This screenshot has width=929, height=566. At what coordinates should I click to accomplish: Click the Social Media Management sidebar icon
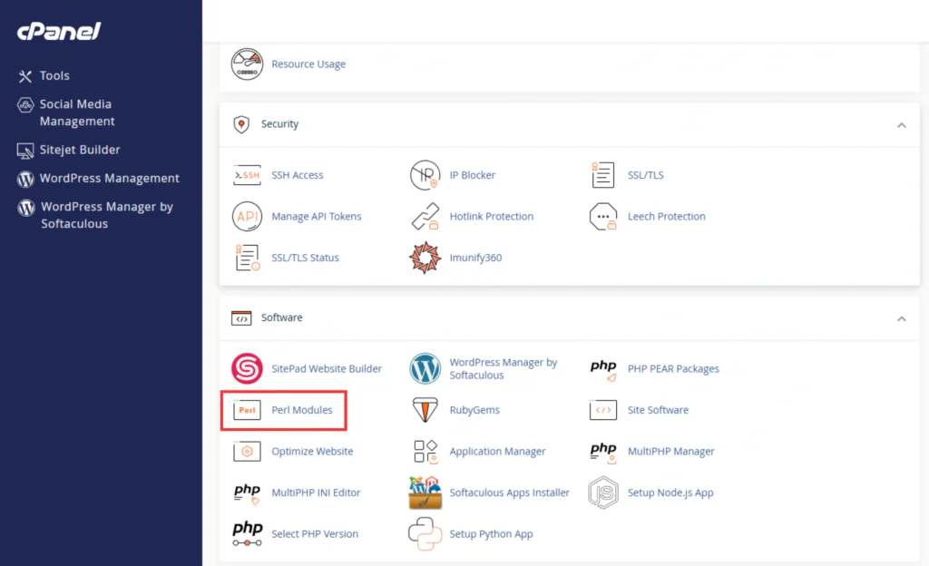[24, 105]
